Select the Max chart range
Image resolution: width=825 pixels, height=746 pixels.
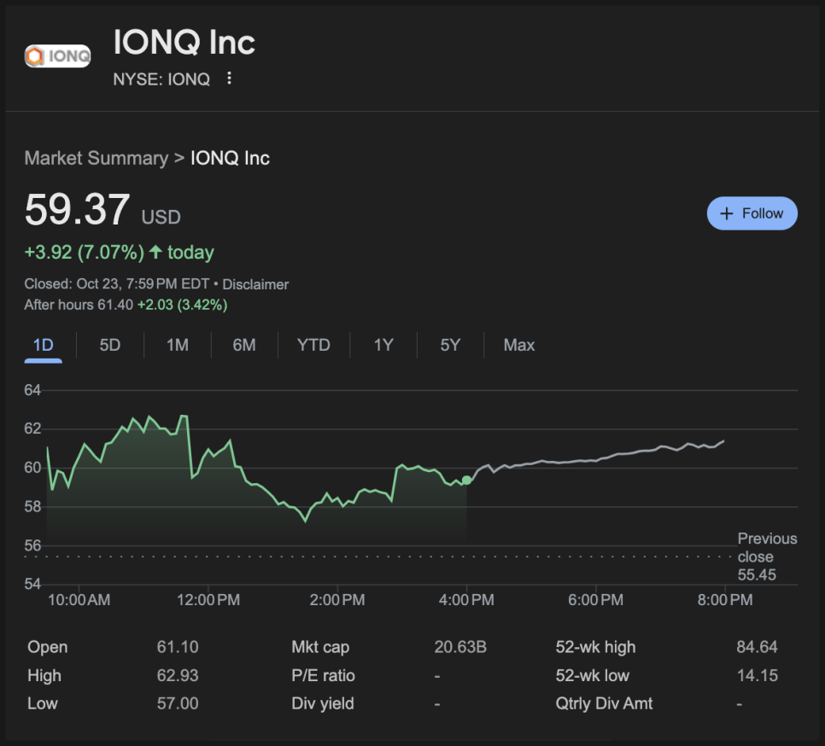519,345
